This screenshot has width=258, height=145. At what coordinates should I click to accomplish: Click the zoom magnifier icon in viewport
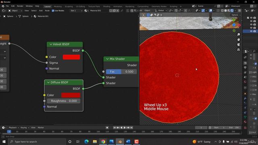pos(238,35)
